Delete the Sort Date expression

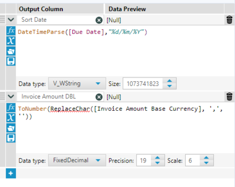(x=229, y=20)
